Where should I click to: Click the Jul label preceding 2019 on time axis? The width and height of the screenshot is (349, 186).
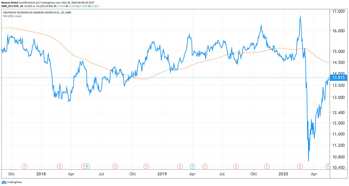pyautogui.click(x=101, y=174)
